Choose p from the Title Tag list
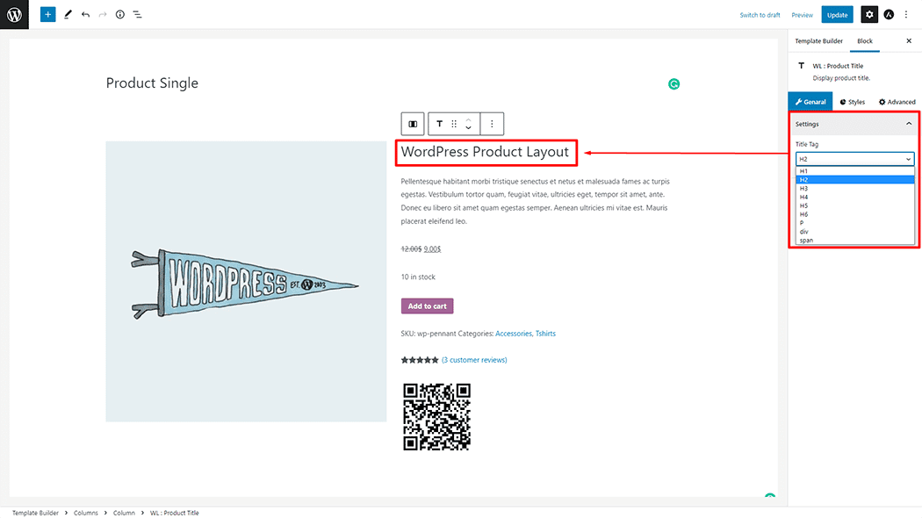922x518 pixels. 855,223
